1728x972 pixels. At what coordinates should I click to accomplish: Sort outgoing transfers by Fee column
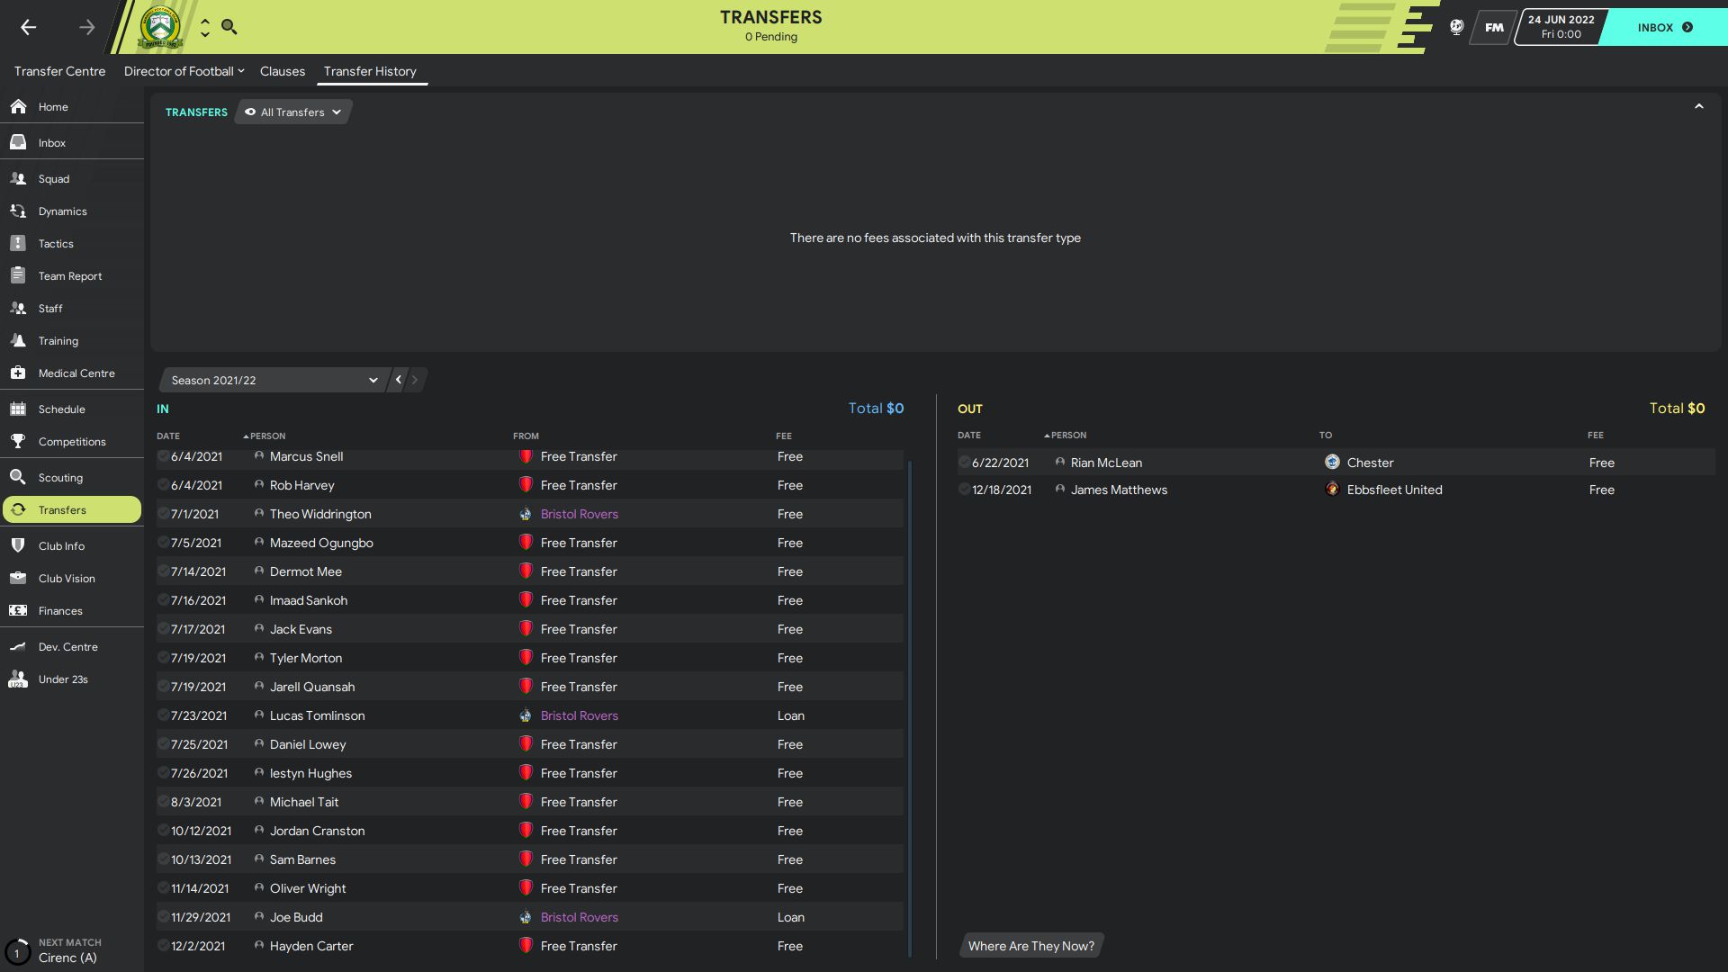click(1595, 435)
